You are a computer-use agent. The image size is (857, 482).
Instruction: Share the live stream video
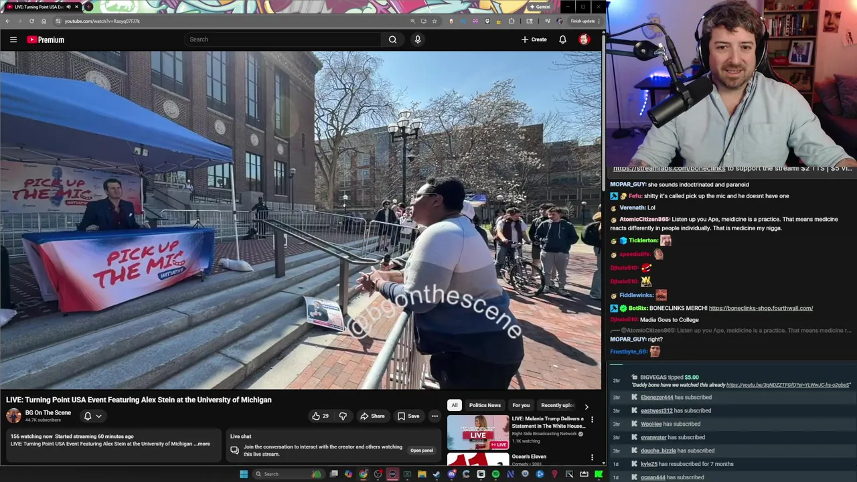[x=372, y=416]
